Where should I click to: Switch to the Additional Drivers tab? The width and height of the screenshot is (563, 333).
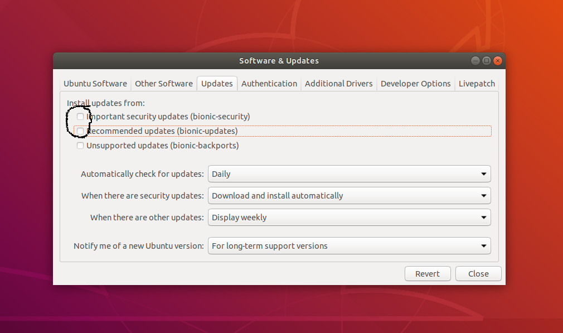coord(338,83)
